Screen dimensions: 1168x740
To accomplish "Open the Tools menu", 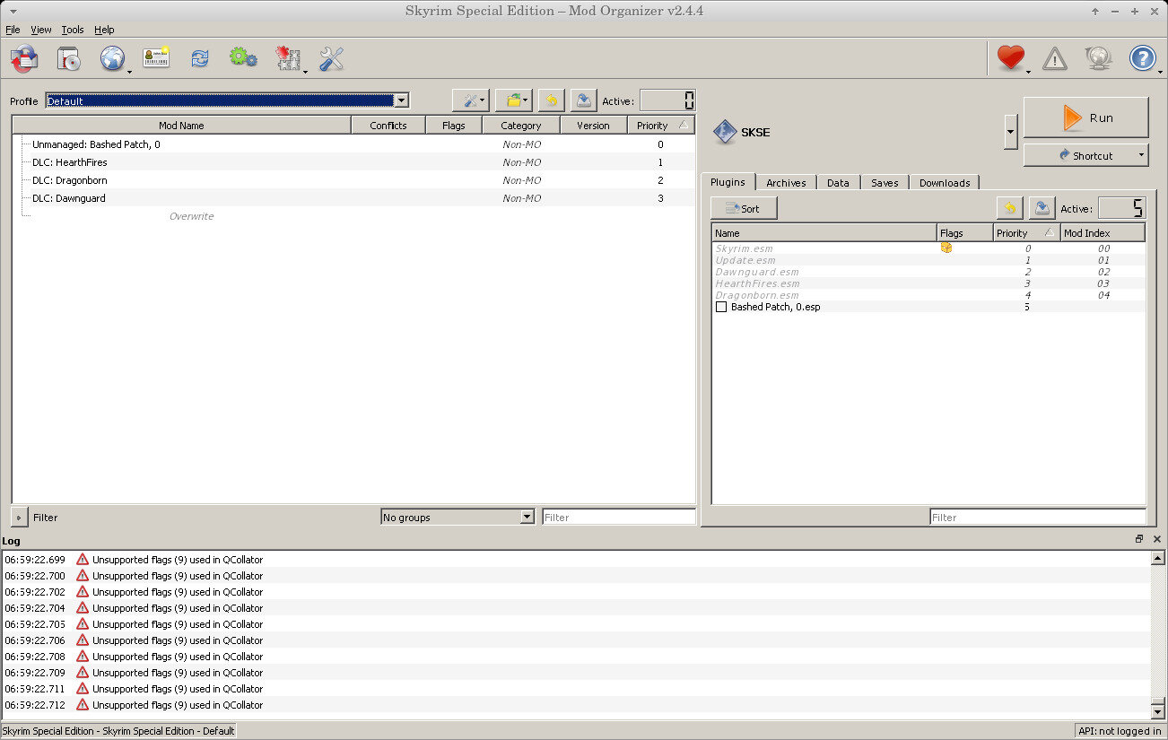I will pyautogui.click(x=73, y=30).
